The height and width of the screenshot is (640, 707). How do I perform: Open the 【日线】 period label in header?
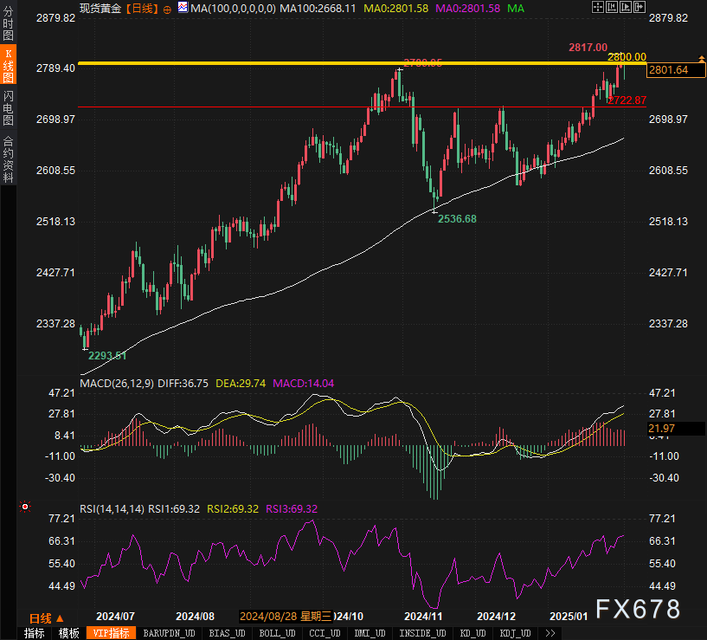pos(141,8)
